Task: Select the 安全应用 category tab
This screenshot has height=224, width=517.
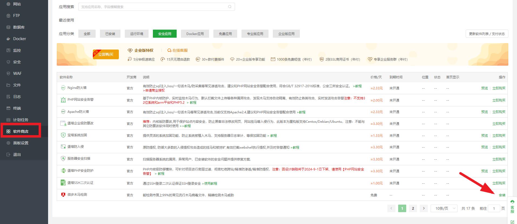Action: pyautogui.click(x=165, y=34)
